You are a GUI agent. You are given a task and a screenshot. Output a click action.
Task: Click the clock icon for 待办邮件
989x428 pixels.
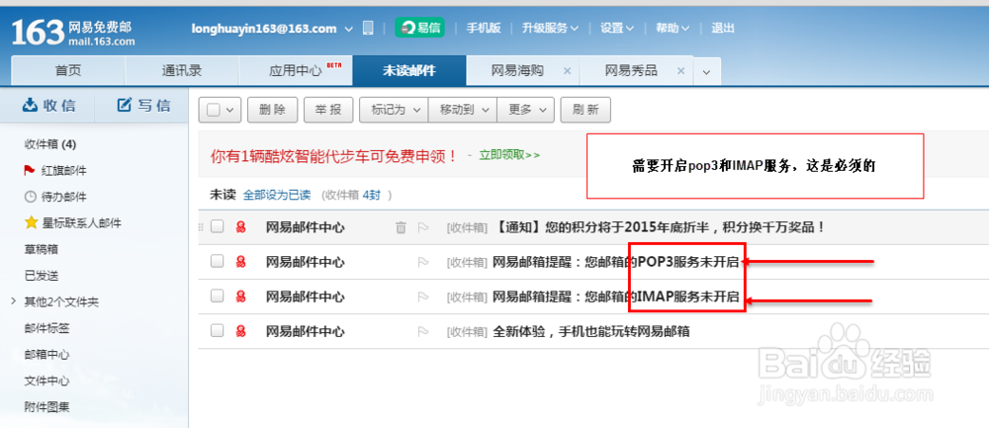pos(30,197)
